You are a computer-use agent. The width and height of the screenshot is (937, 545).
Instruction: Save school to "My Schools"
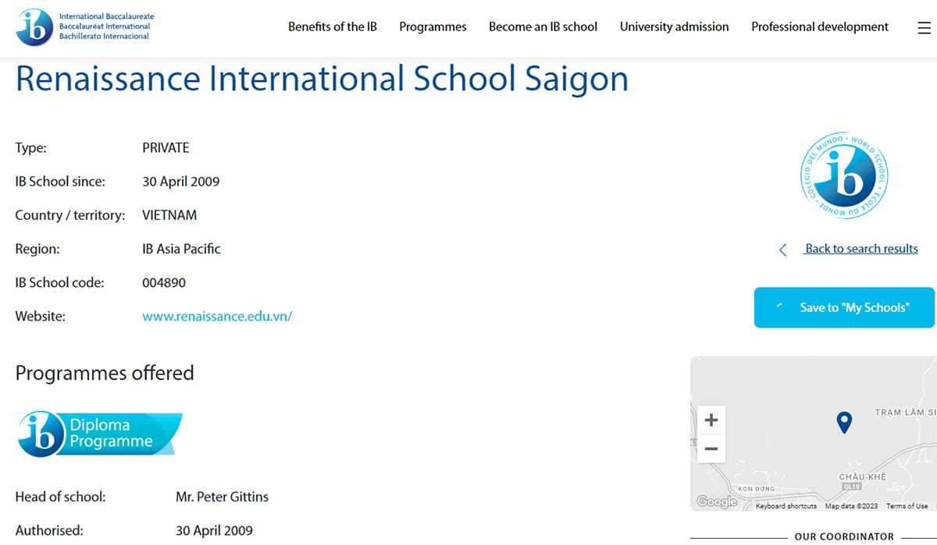844,307
